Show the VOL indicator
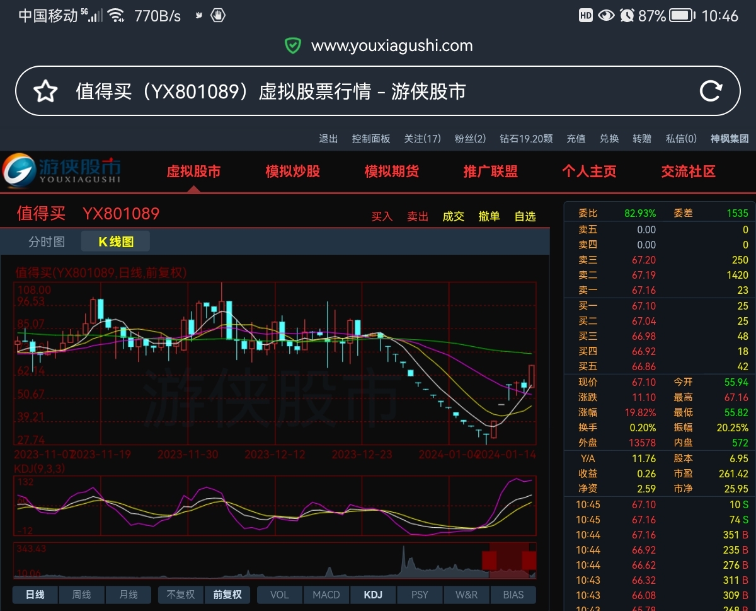 (280, 595)
